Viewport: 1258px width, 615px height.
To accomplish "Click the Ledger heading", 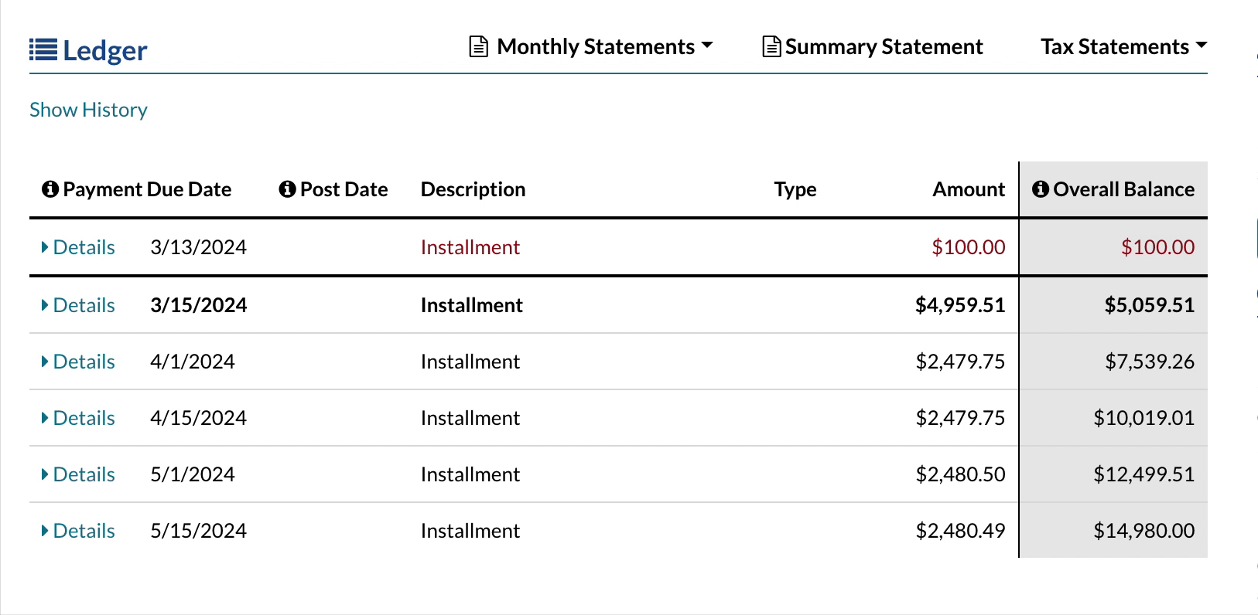I will click(x=104, y=51).
